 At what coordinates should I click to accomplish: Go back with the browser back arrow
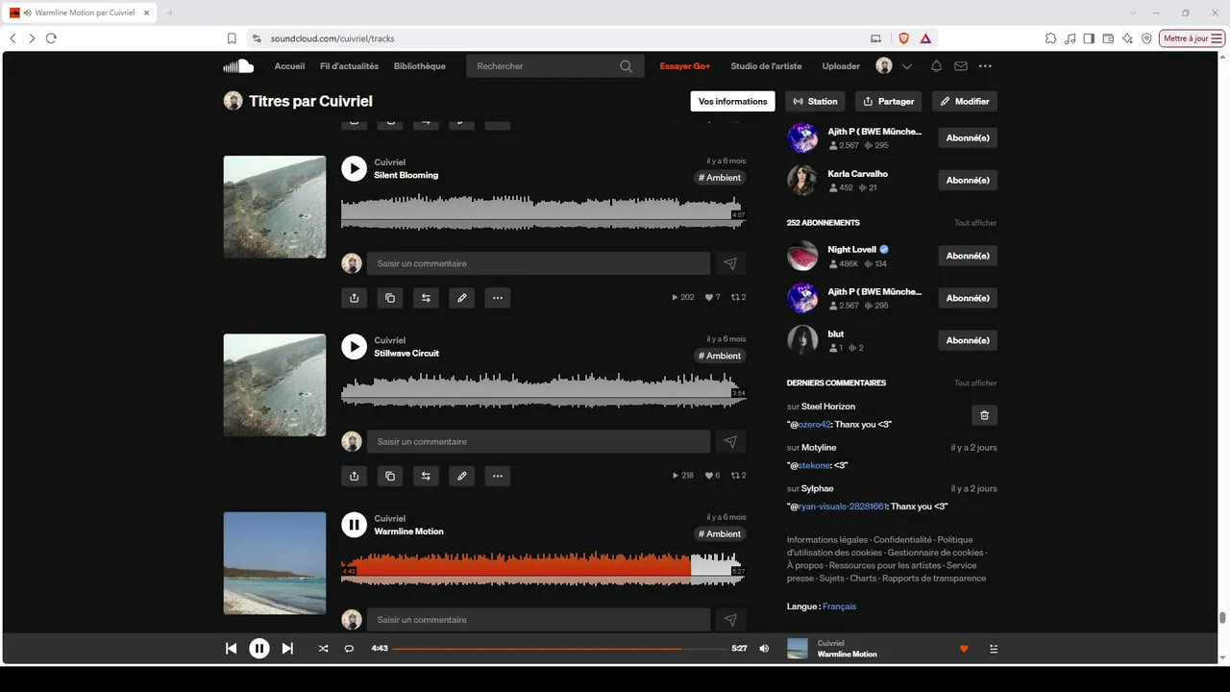(x=12, y=38)
